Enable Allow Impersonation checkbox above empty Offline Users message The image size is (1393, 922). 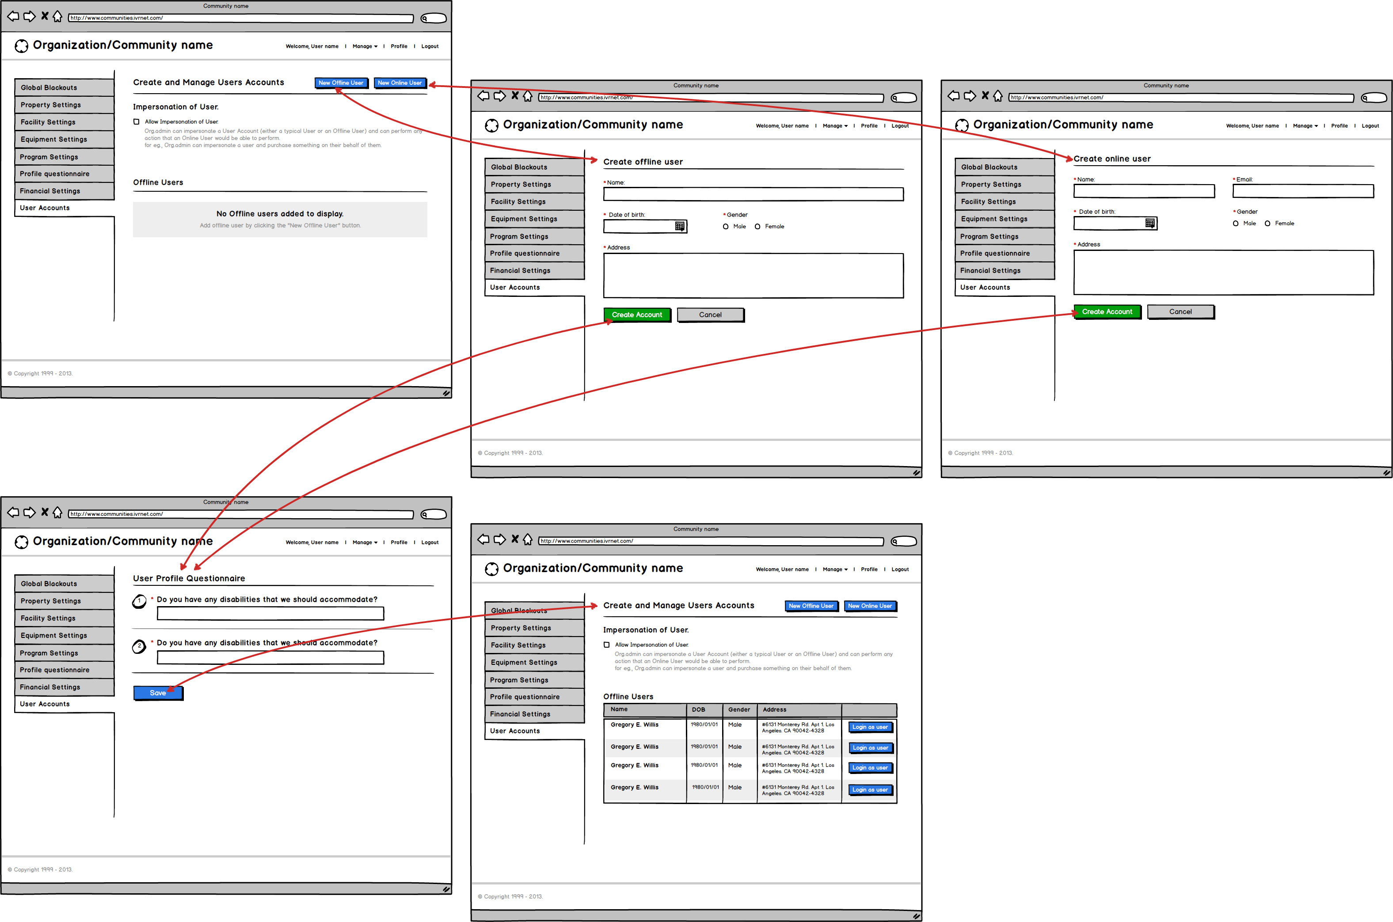pyautogui.click(x=137, y=122)
